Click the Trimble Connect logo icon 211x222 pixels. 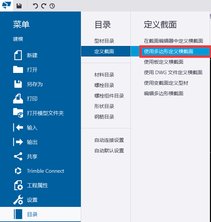coord(18,171)
